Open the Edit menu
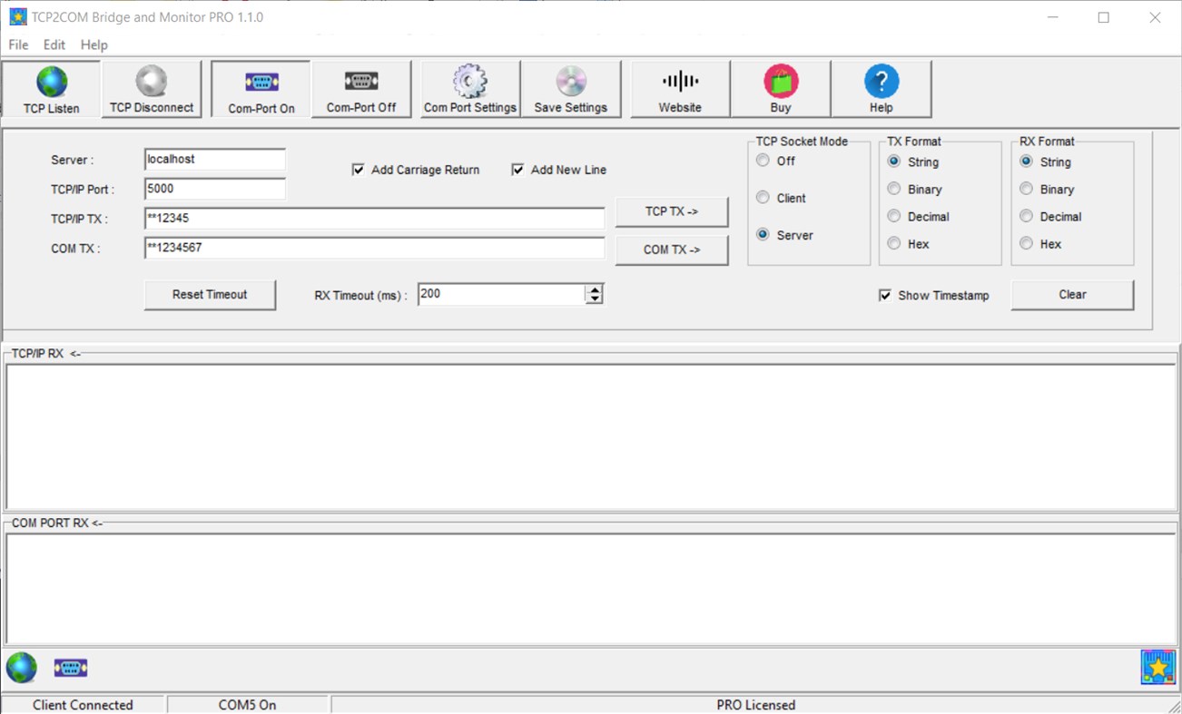Viewport: 1182px width, 714px height. (x=54, y=44)
